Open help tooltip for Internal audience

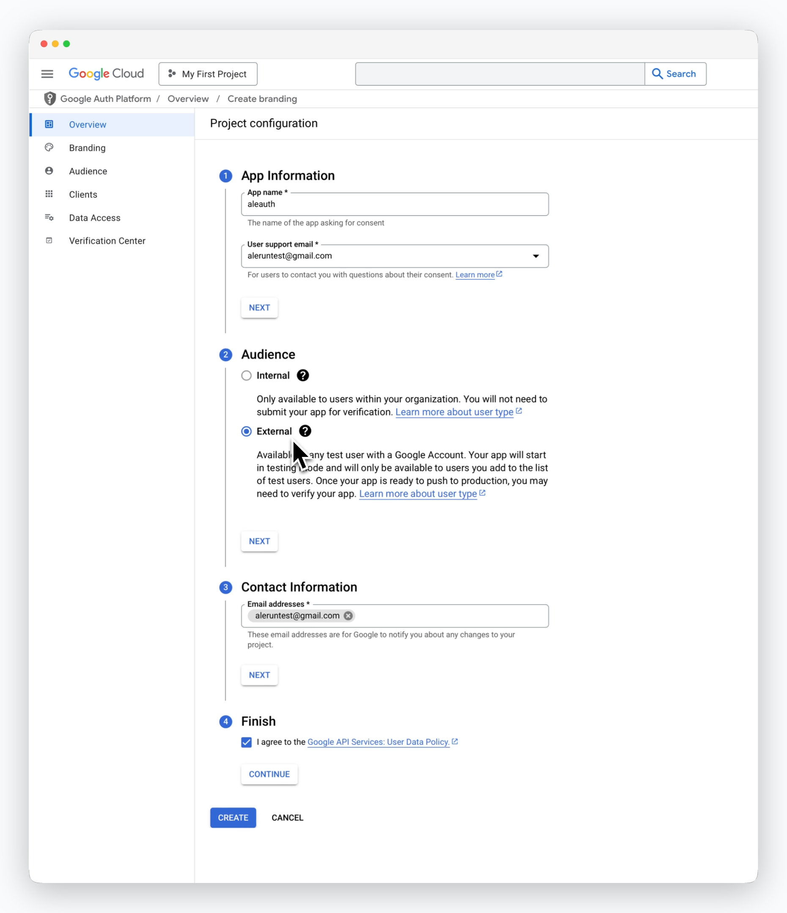click(x=303, y=375)
